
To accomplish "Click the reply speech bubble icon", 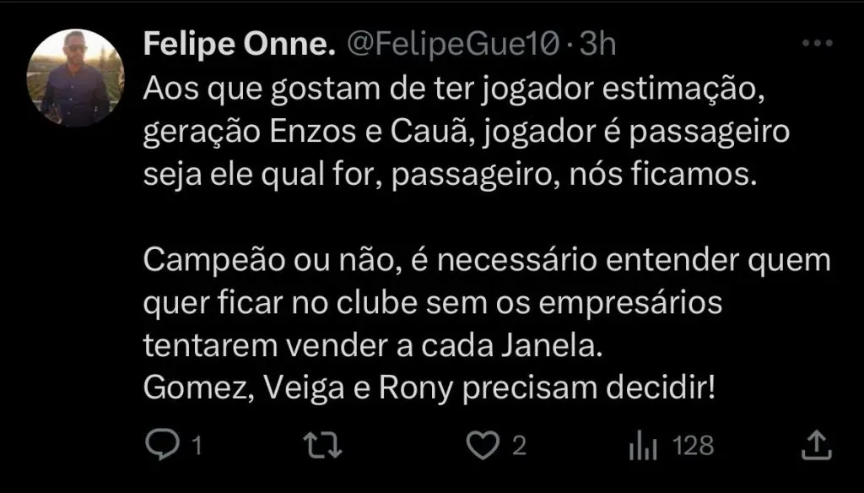I will [x=159, y=445].
